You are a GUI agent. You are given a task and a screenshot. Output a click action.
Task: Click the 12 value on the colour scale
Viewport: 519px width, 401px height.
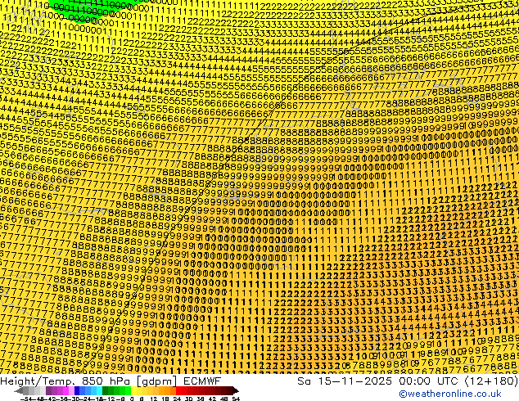tap(153, 399)
